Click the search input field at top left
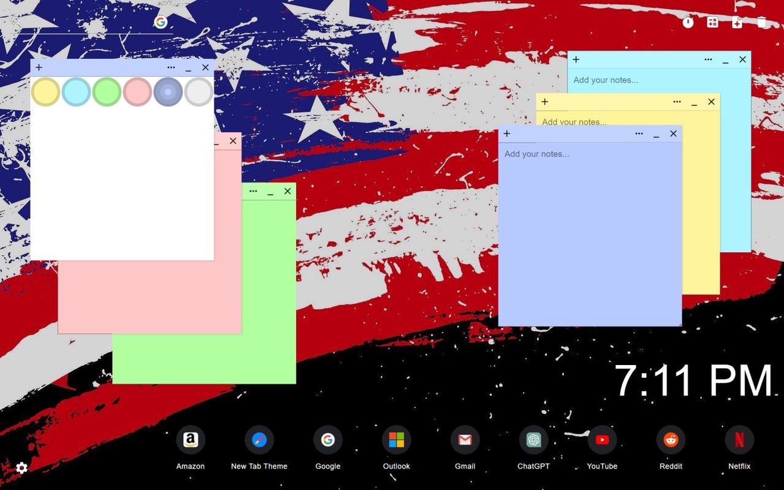 (x=86, y=23)
